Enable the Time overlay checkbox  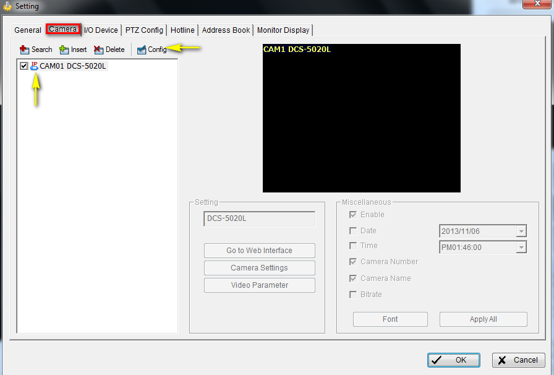click(x=352, y=246)
